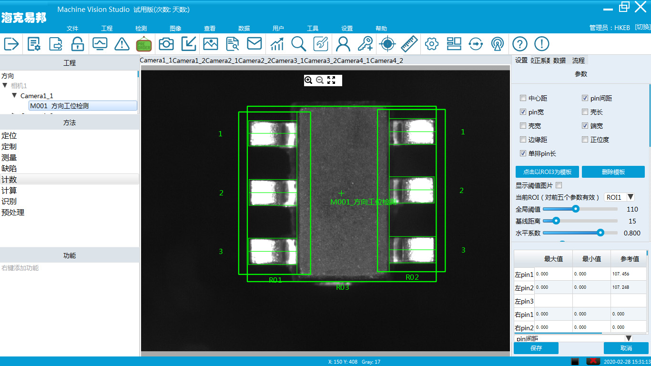Toggle the 显示阈值图片 checkbox

[559, 185]
